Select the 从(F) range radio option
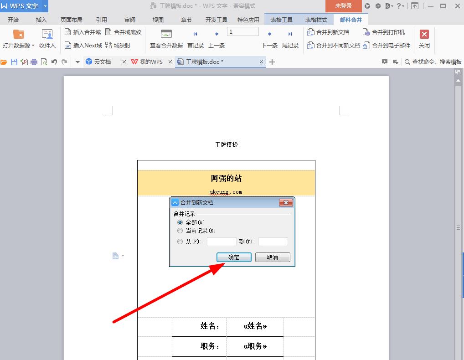This screenshot has width=464, height=360. (x=180, y=242)
